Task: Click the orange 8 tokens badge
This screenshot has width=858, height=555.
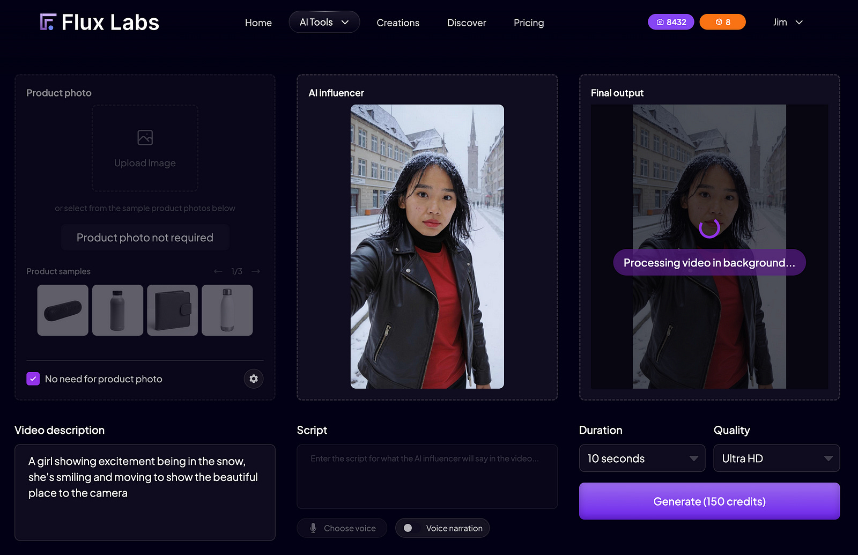Action: pyautogui.click(x=722, y=22)
